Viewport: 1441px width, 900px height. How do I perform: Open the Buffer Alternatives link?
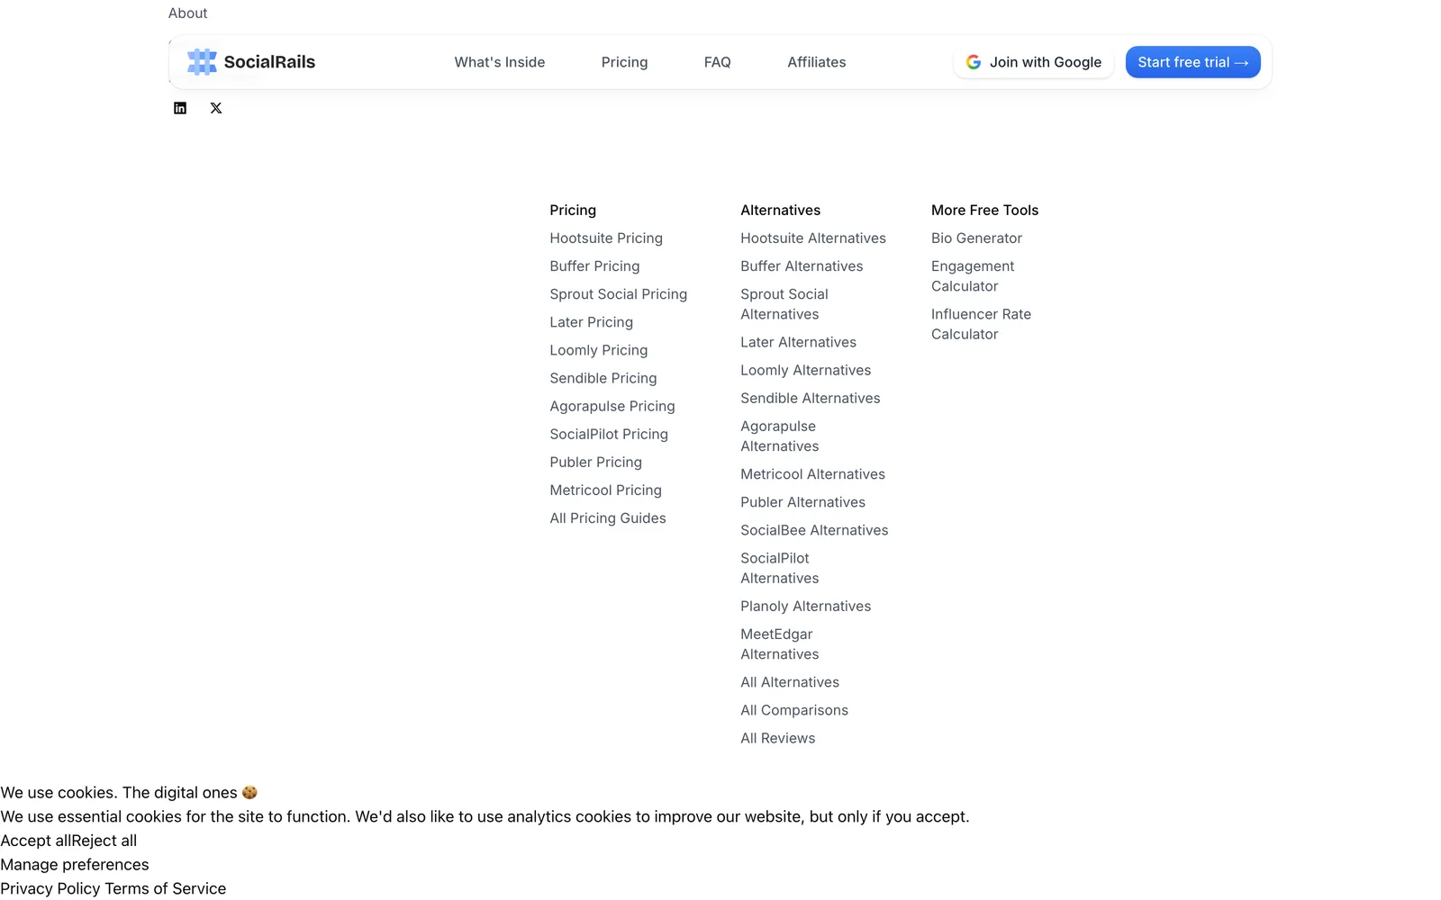[x=802, y=266]
